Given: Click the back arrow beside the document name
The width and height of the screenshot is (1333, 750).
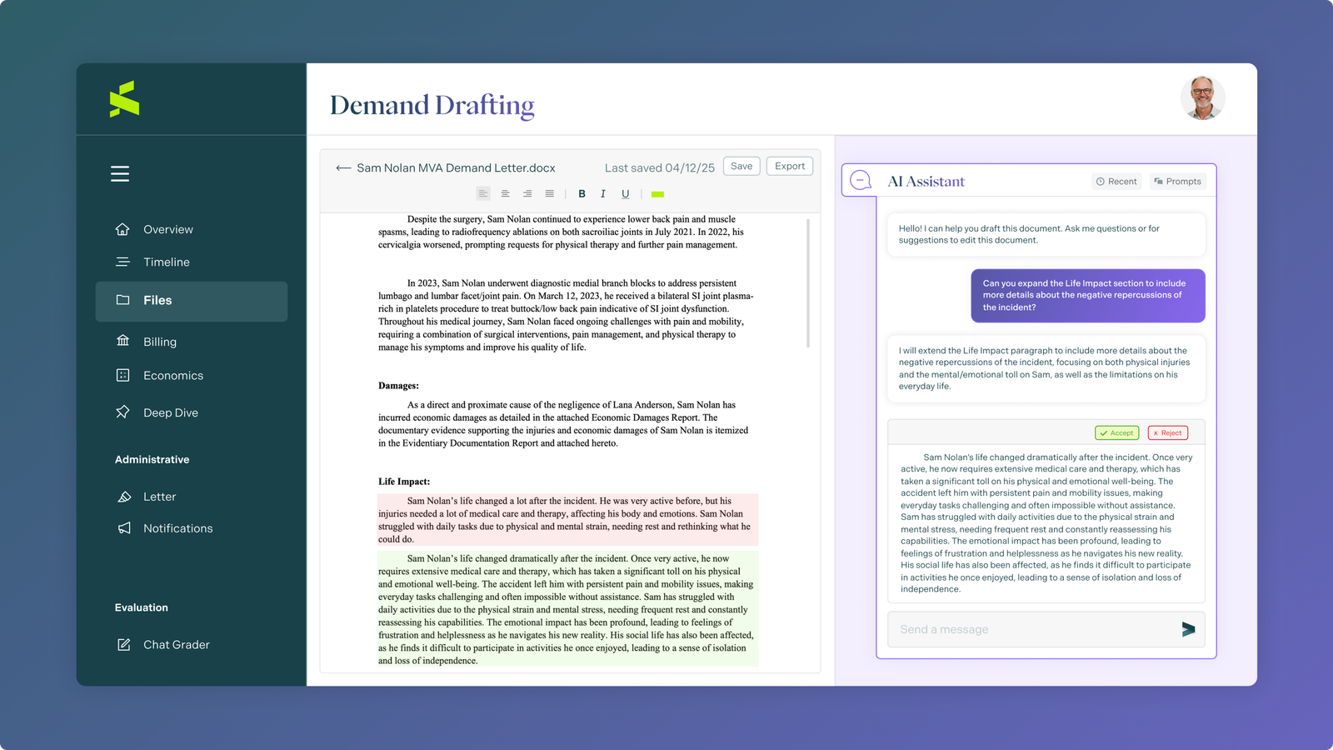Looking at the screenshot, I should pos(342,167).
